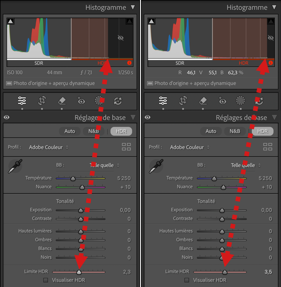Pick the white balance eyedropper in left panel

tap(15, 166)
